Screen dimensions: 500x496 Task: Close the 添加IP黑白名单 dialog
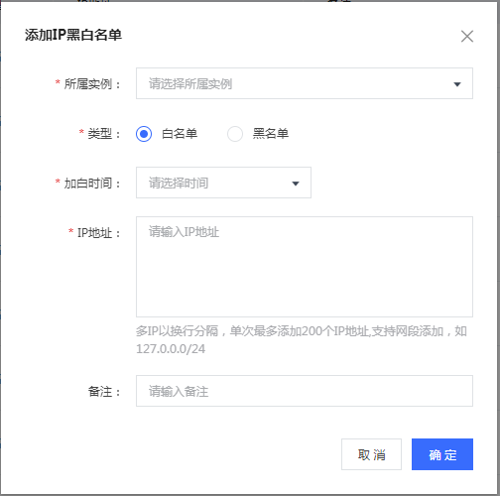tap(467, 37)
